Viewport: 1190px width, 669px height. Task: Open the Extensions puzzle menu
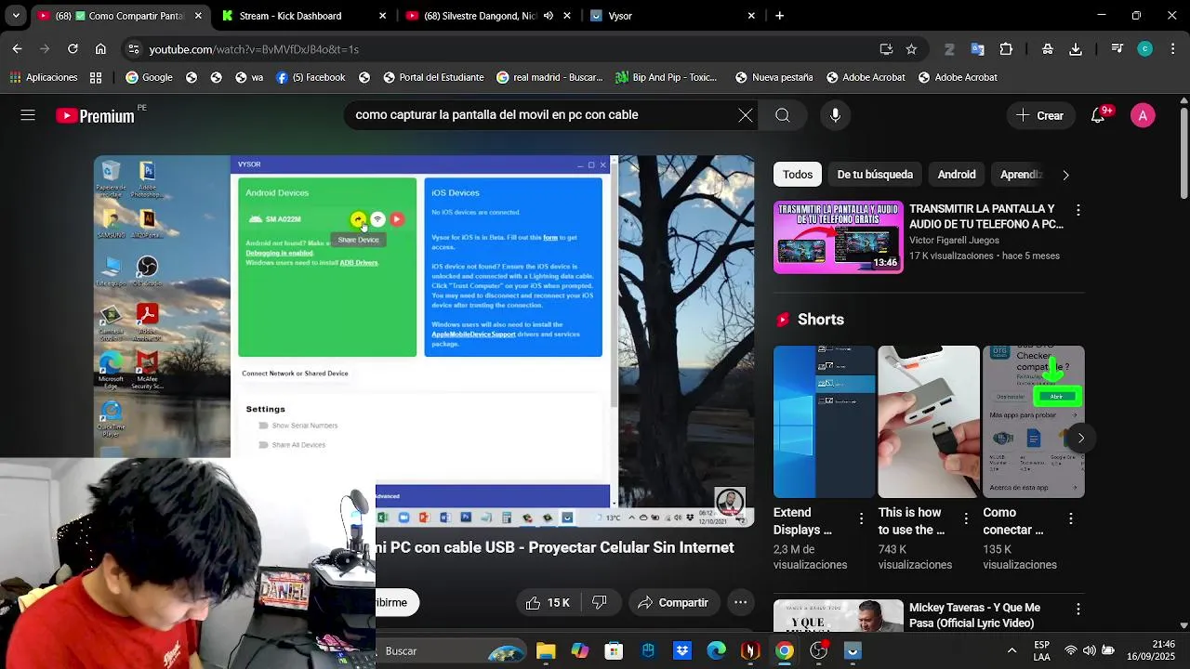(x=1006, y=49)
